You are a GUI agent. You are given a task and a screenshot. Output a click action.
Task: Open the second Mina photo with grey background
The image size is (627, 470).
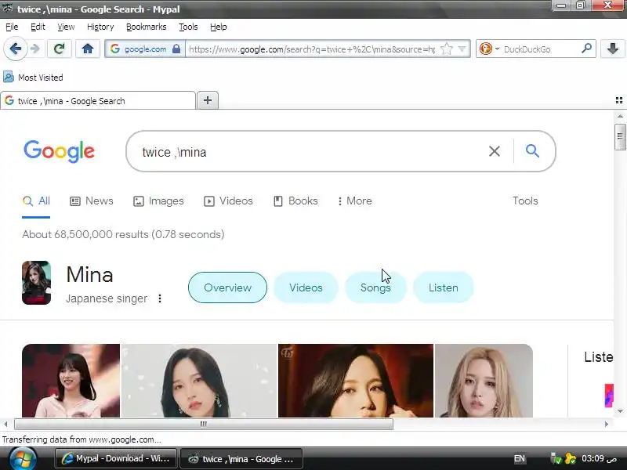199,381
